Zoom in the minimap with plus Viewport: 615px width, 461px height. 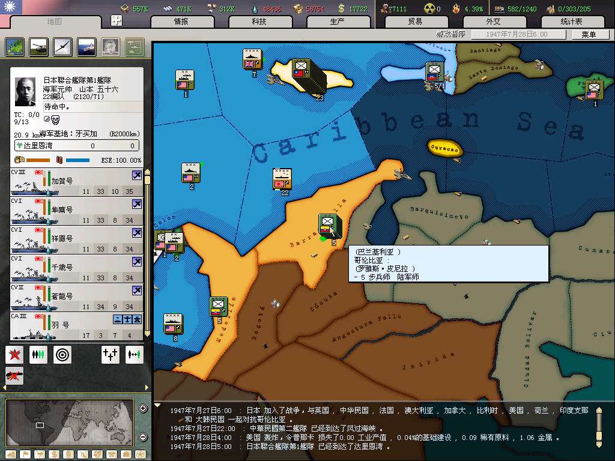tap(143, 408)
